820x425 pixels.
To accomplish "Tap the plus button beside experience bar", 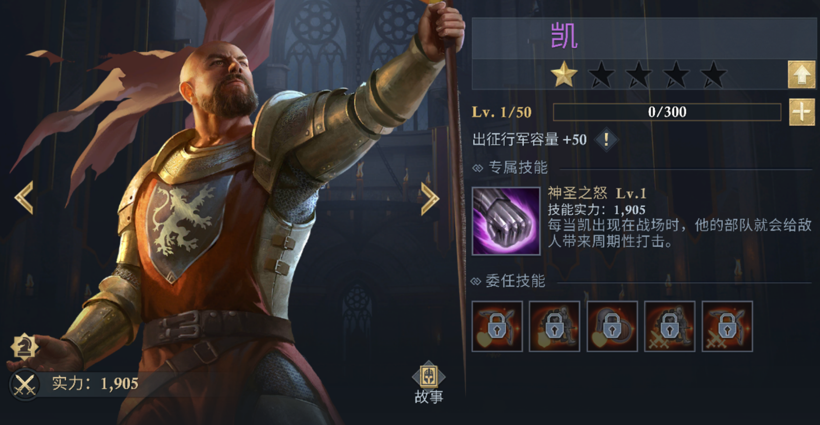I will (x=802, y=112).
